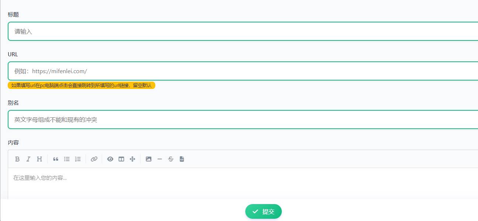Focus the 标题 title input field
This screenshot has width=478, height=221.
243,31
